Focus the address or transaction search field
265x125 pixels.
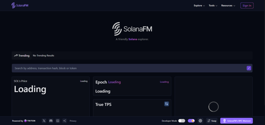(132, 68)
